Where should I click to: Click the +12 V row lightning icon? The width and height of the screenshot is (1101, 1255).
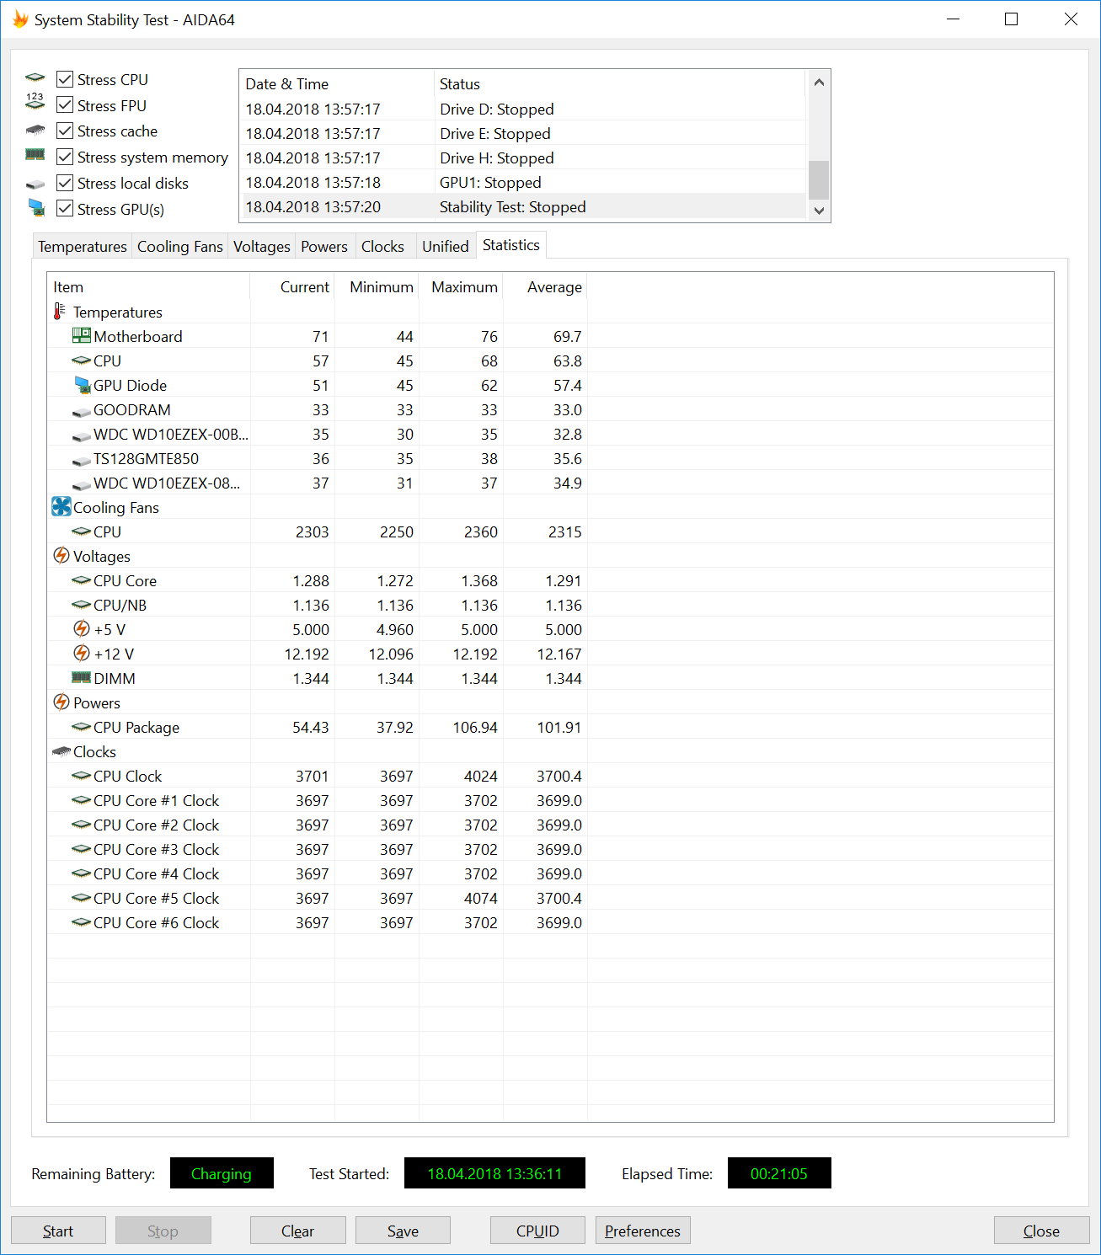click(81, 653)
